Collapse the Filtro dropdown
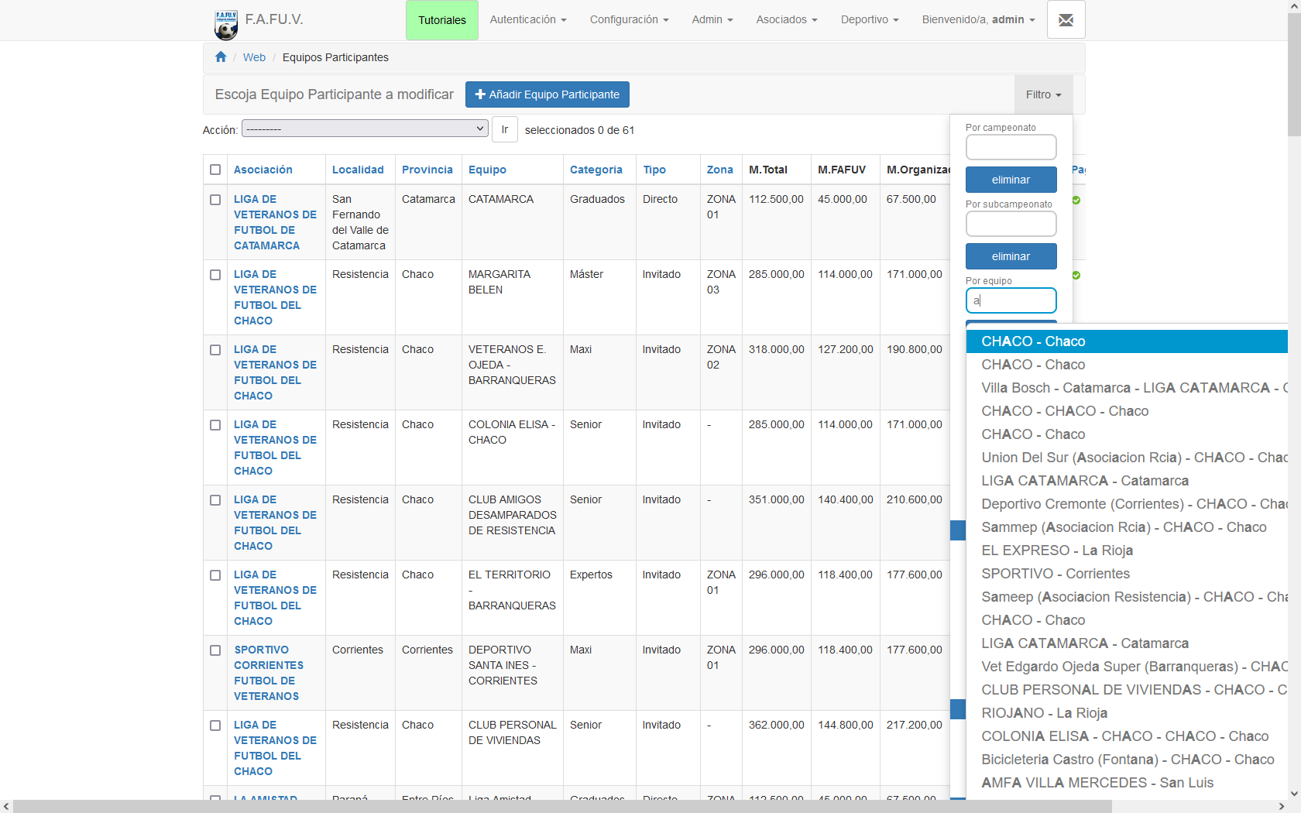The width and height of the screenshot is (1301, 813). click(x=1042, y=94)
